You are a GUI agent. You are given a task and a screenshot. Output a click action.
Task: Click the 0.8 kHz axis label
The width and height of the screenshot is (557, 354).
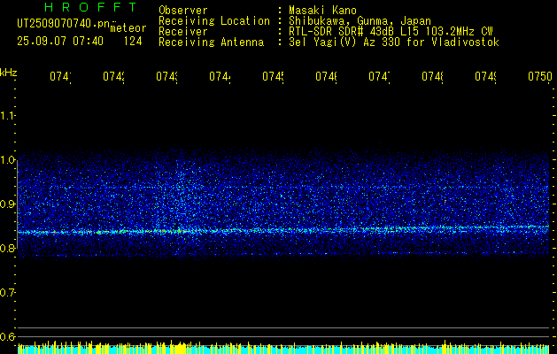click(x=7, y=248)
